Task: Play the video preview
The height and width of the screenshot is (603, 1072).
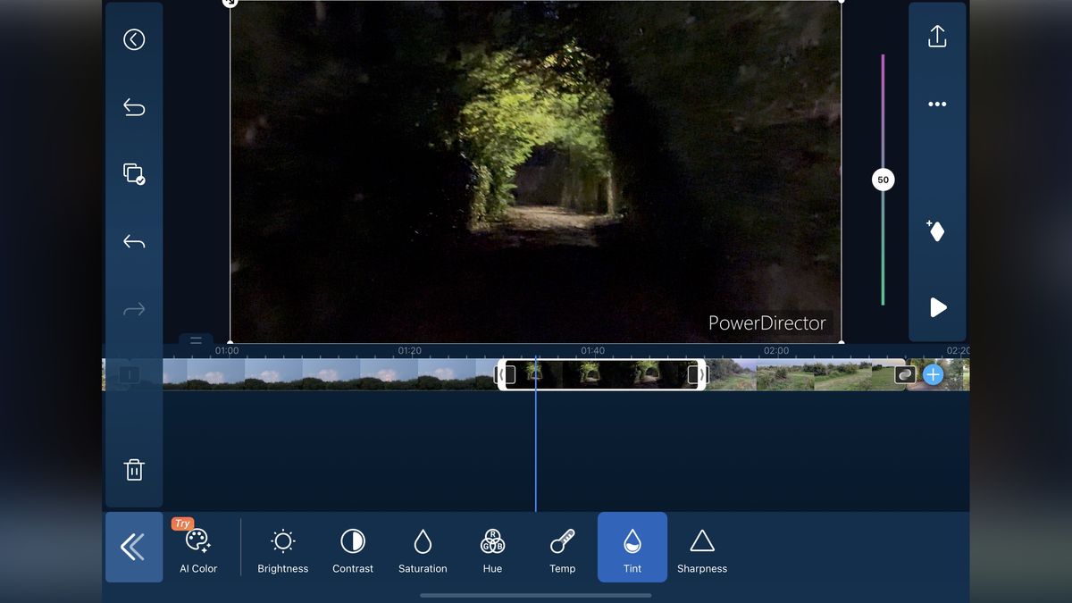Action: coord(938,307)
